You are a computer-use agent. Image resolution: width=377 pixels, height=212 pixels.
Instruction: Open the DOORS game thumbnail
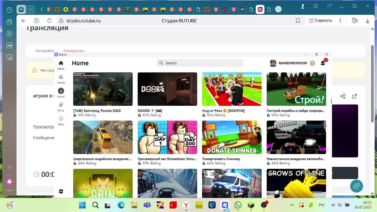[x=167, y=89]
